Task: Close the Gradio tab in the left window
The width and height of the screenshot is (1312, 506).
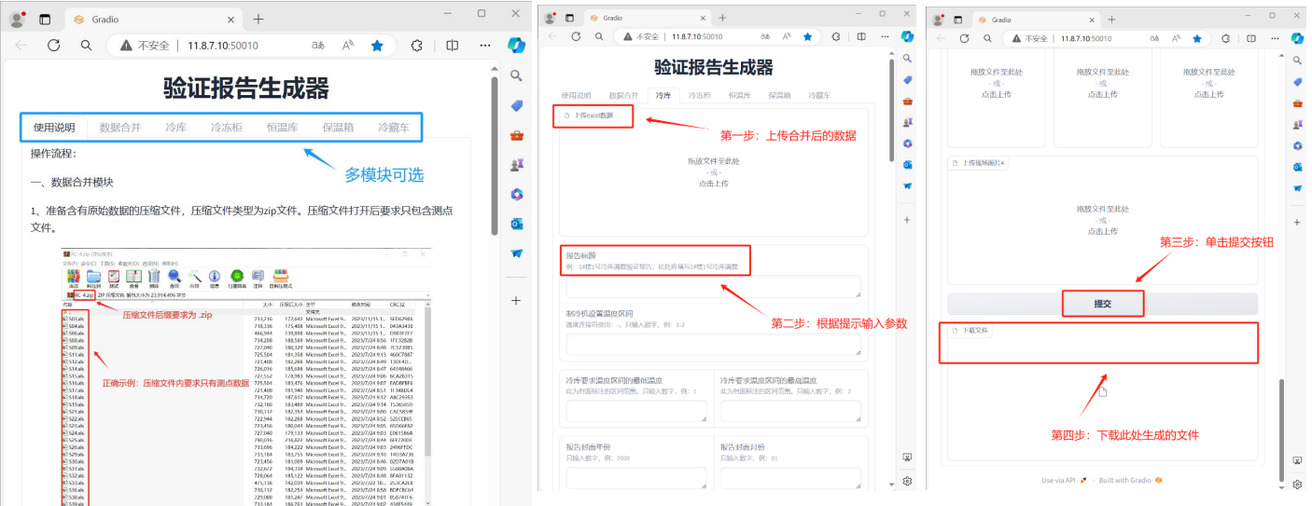Action: tap(230, 19)
